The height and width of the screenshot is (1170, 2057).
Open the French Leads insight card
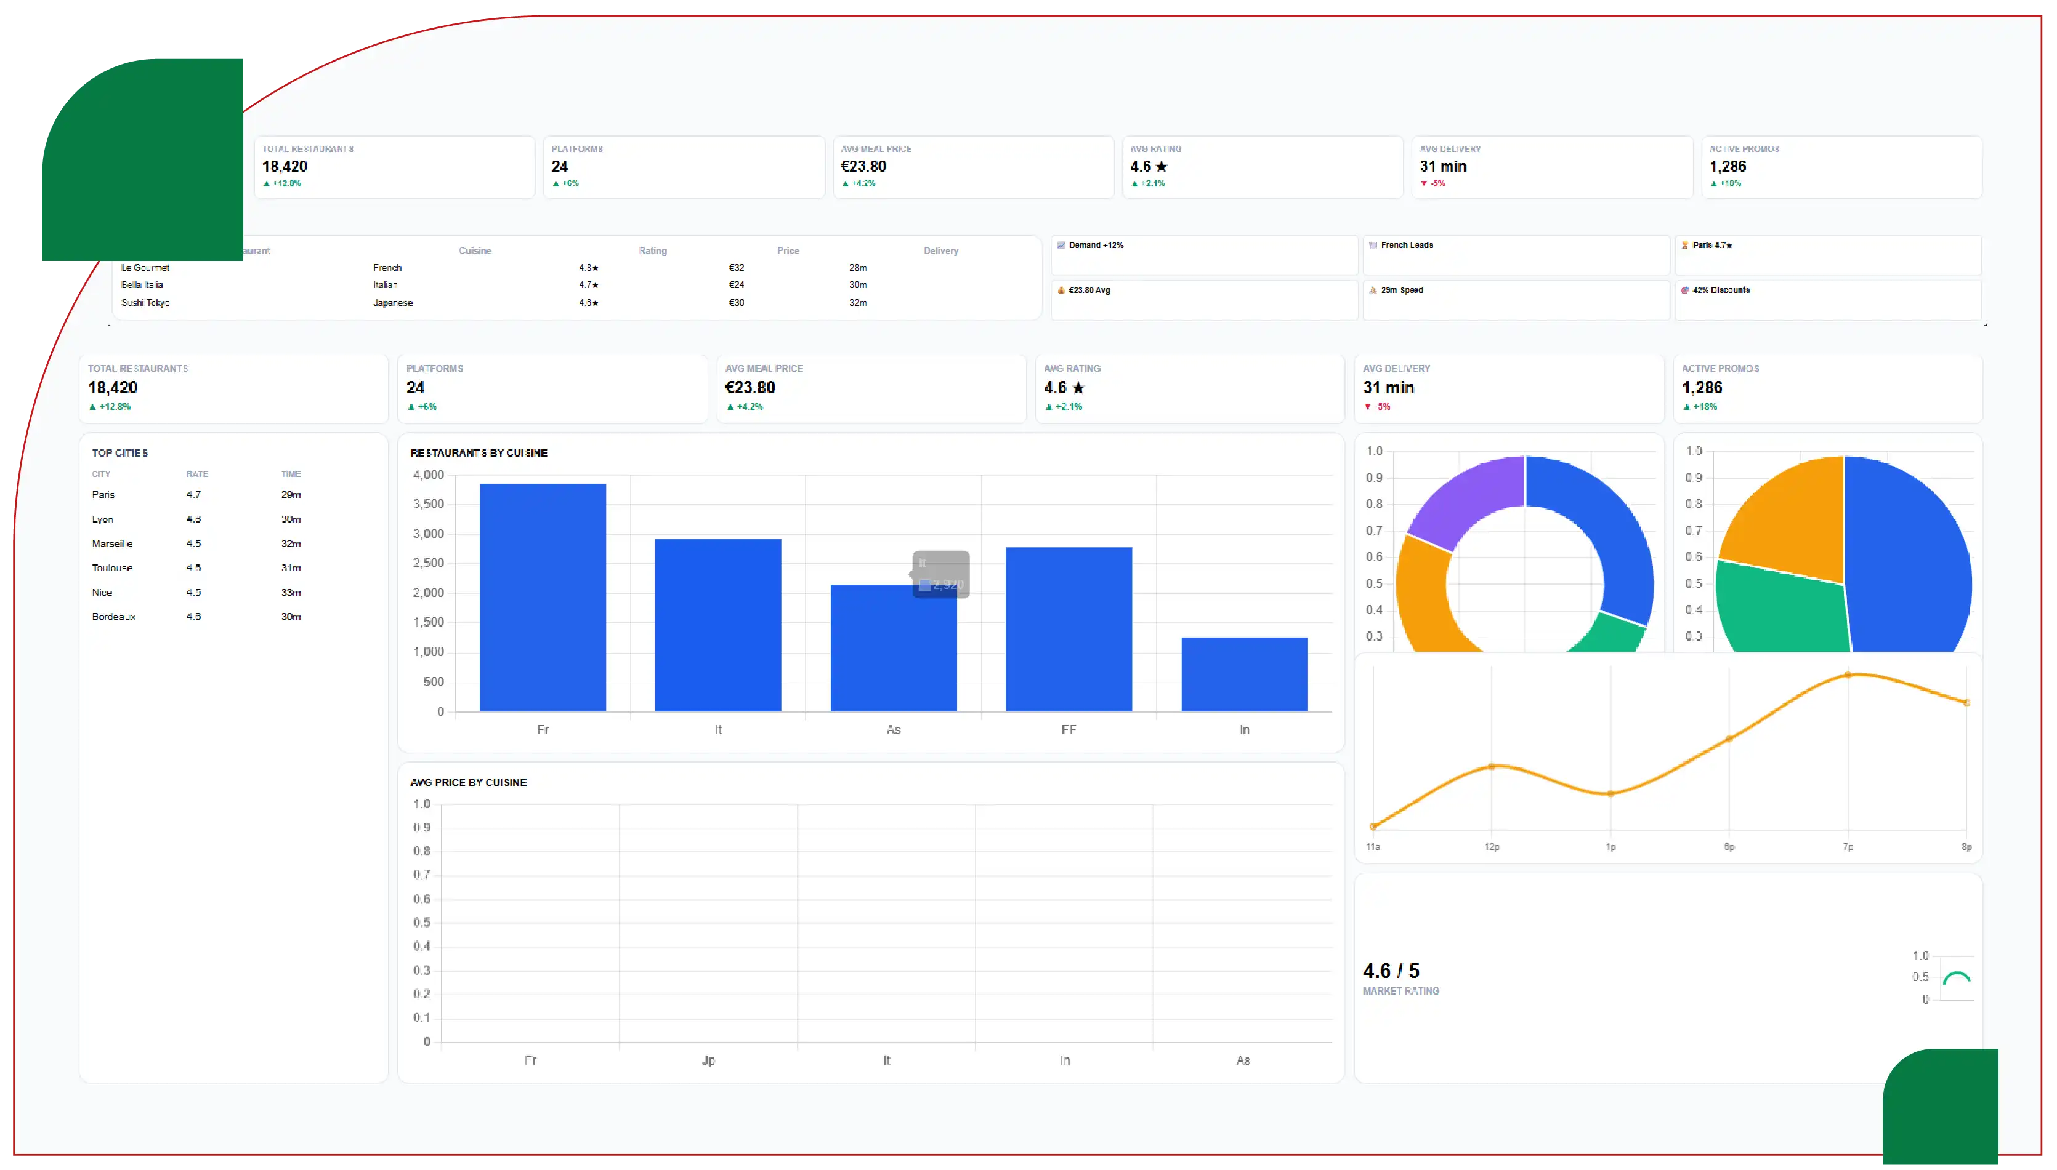[x=1516, y=255]
